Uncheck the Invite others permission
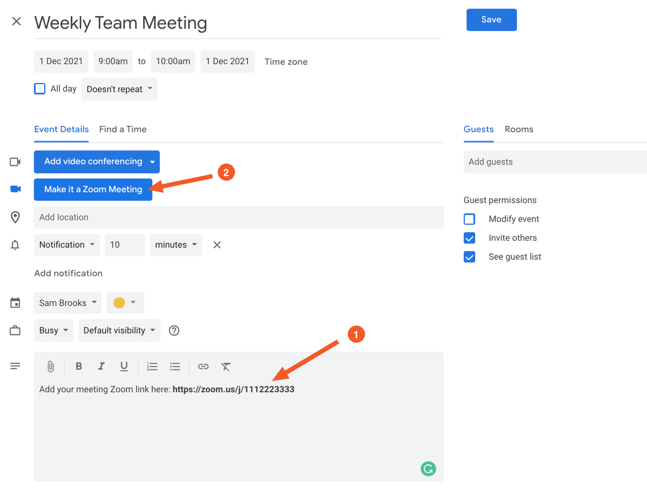 469,238
